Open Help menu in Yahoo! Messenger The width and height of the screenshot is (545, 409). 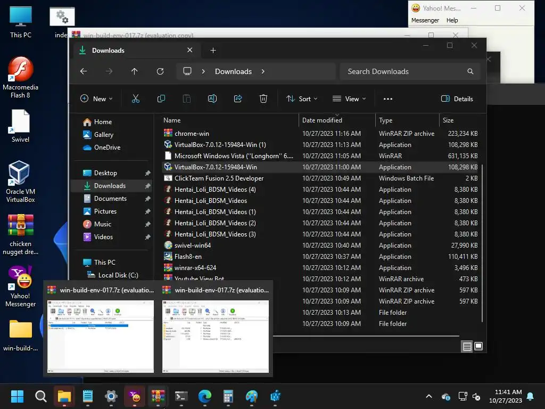pos(452,20)
